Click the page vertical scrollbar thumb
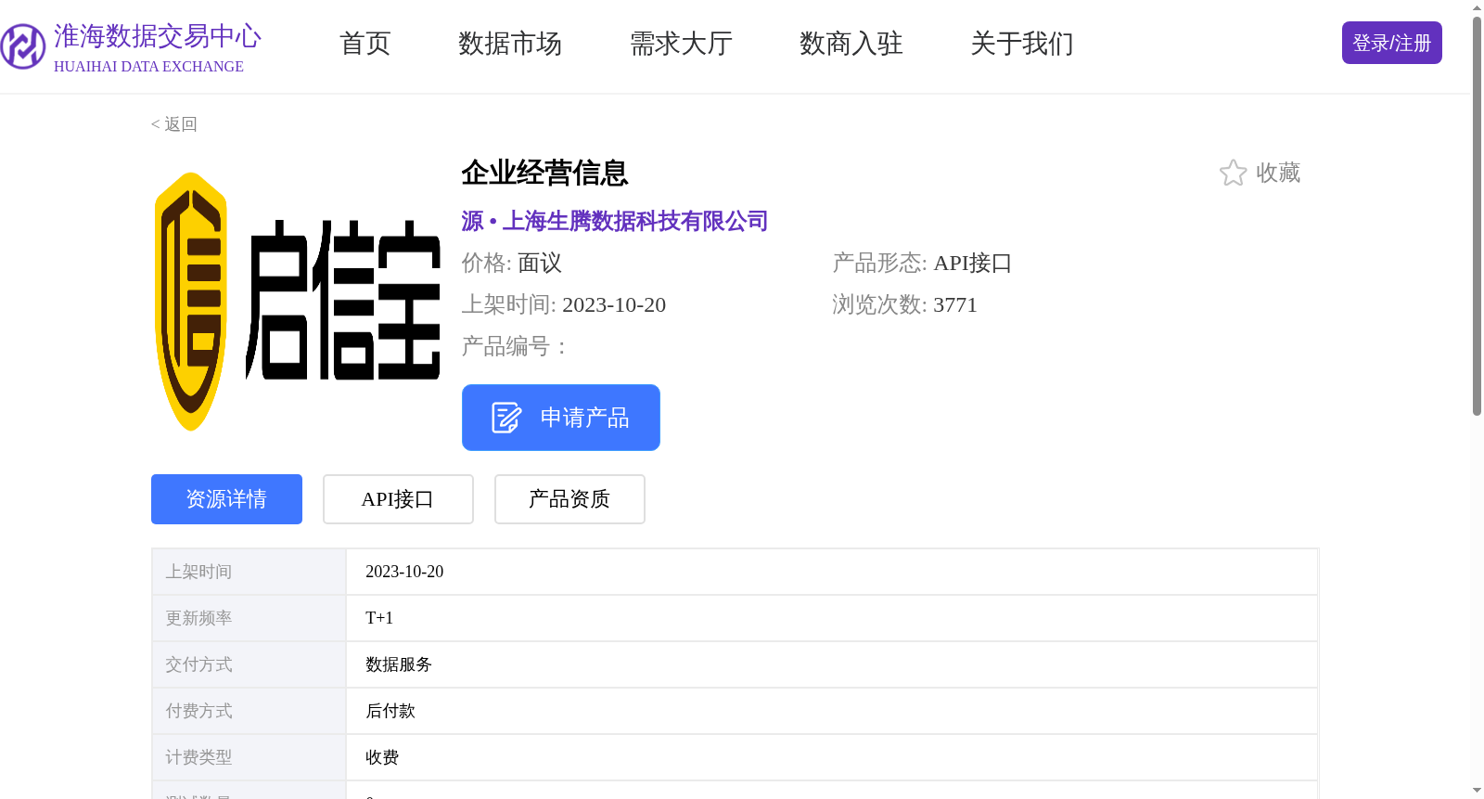The height and width of the screenshot is (799, 1484). click(1477, 215)
